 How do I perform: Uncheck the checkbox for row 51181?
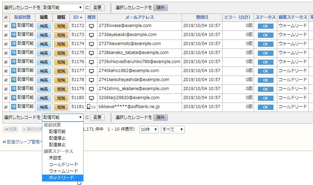coord(6,107)
